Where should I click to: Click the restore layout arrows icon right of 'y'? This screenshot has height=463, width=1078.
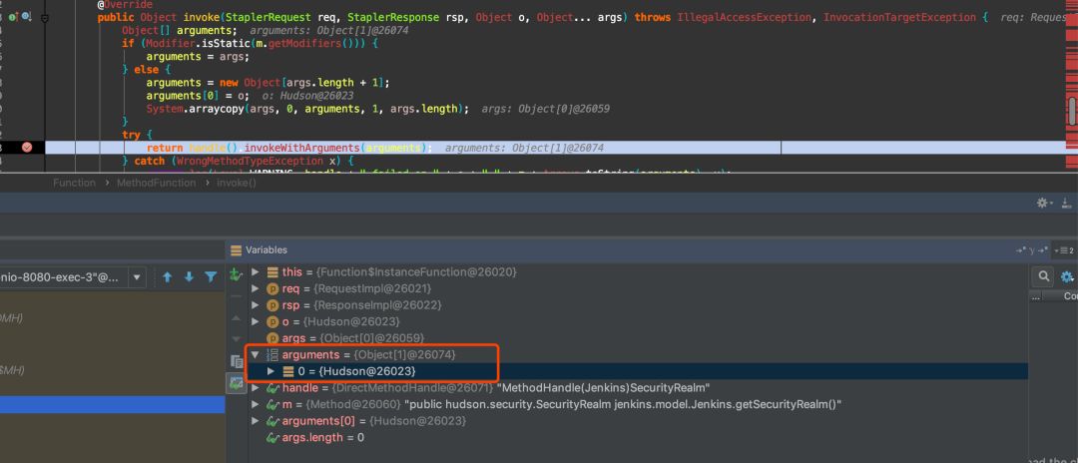tap(1042, 250)
